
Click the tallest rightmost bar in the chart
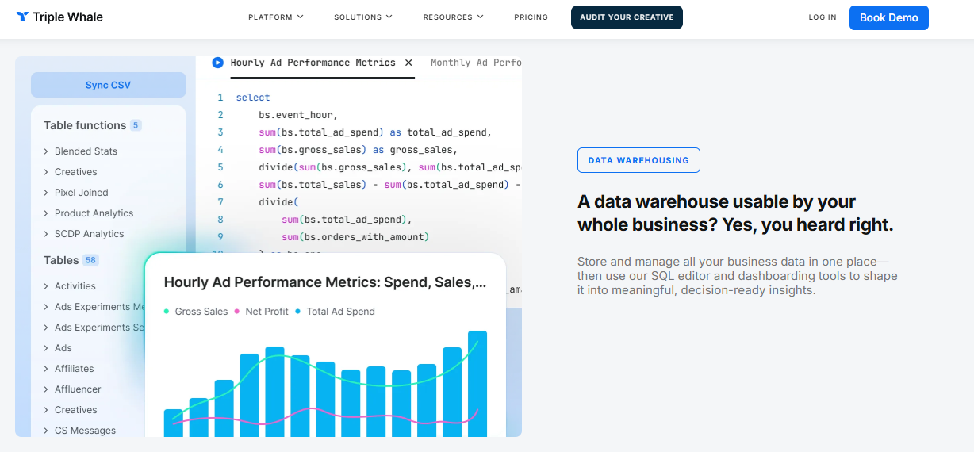click(477, 384)
